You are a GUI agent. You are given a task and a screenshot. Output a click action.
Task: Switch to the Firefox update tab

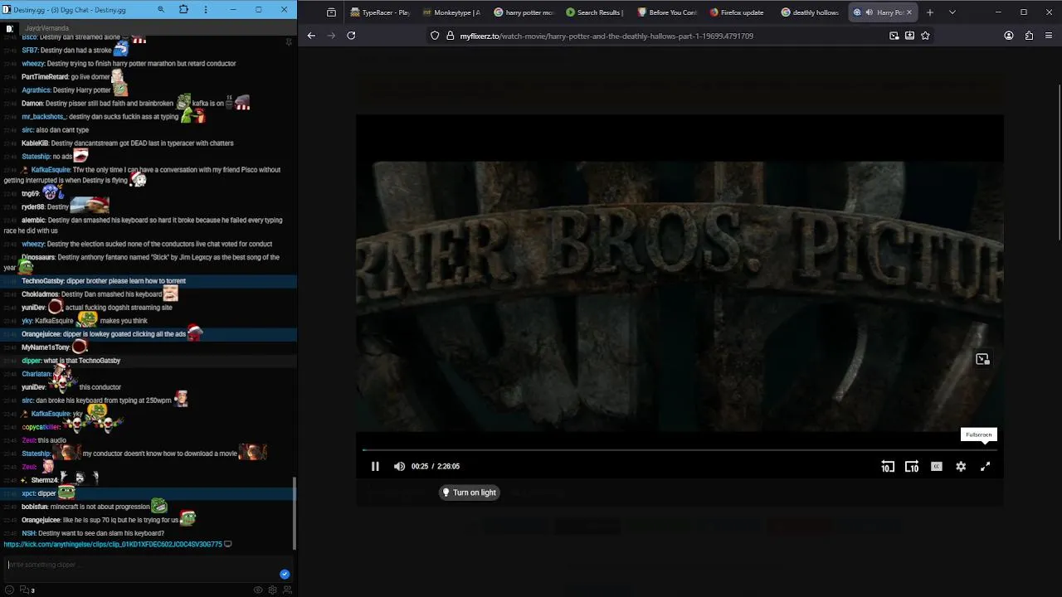point(738,12)
